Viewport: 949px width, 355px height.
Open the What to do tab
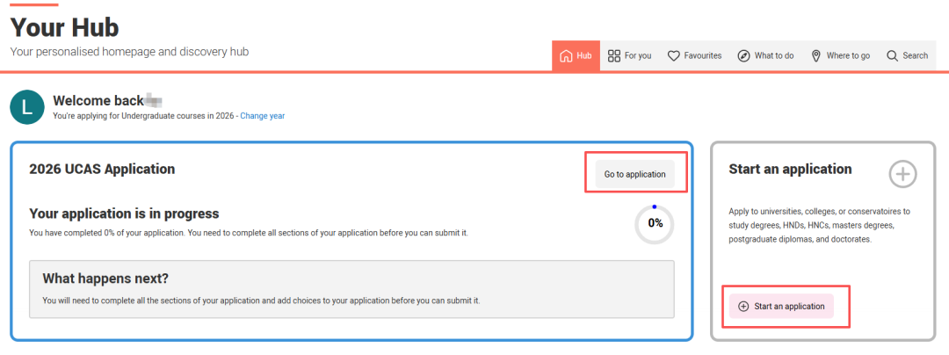[774, 55]
